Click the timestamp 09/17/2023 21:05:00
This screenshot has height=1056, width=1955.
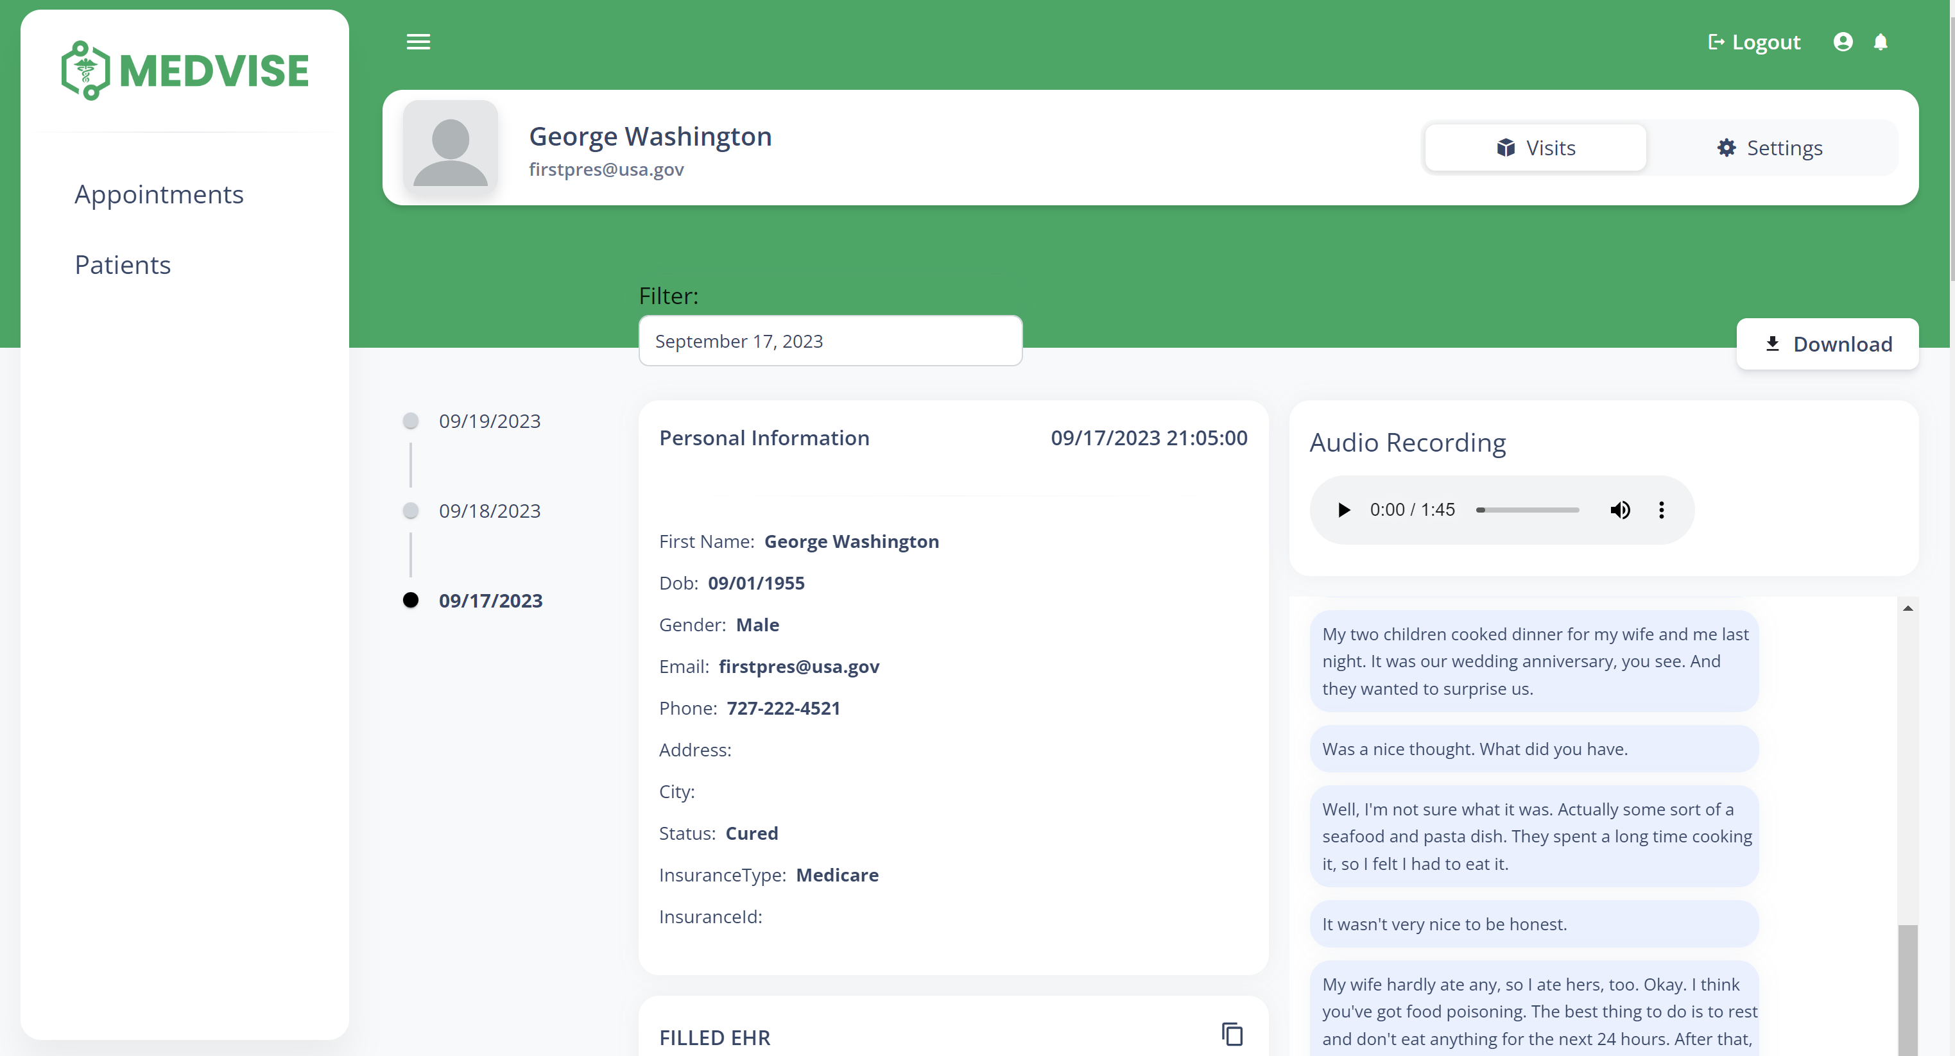pos(1148,438)
